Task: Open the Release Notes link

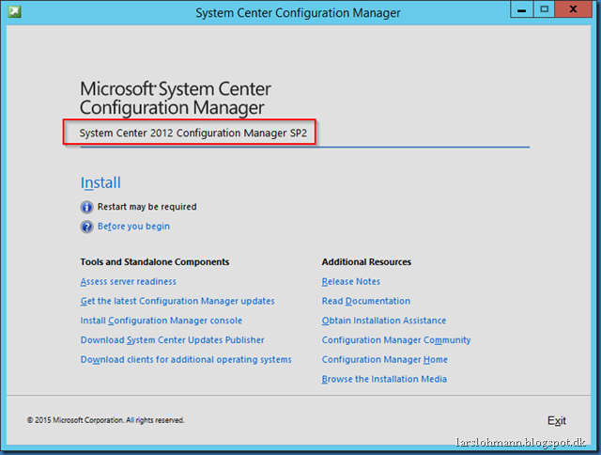Action: click(350, 282)
